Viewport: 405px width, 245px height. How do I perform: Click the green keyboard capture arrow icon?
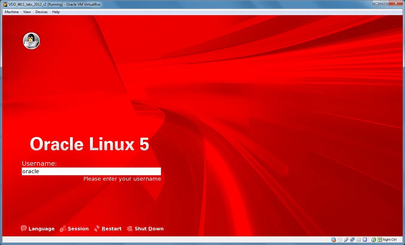[380, 240]
